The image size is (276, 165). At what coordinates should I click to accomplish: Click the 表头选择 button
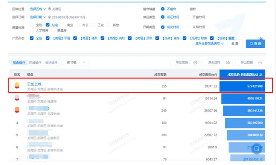(218, 62)
